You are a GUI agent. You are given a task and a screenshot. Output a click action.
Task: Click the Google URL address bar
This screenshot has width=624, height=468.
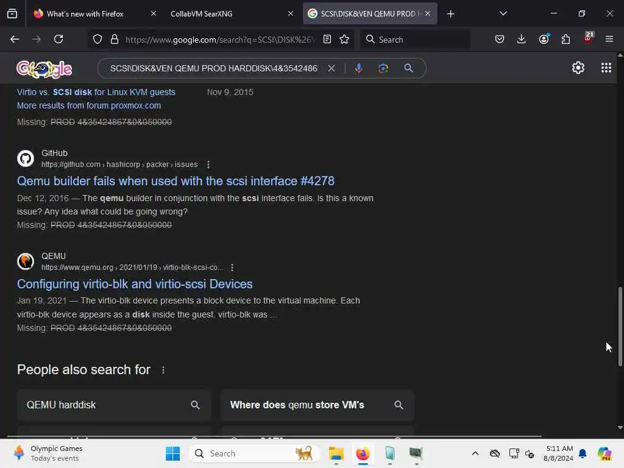pyautogui.click(x=219, y=40)
